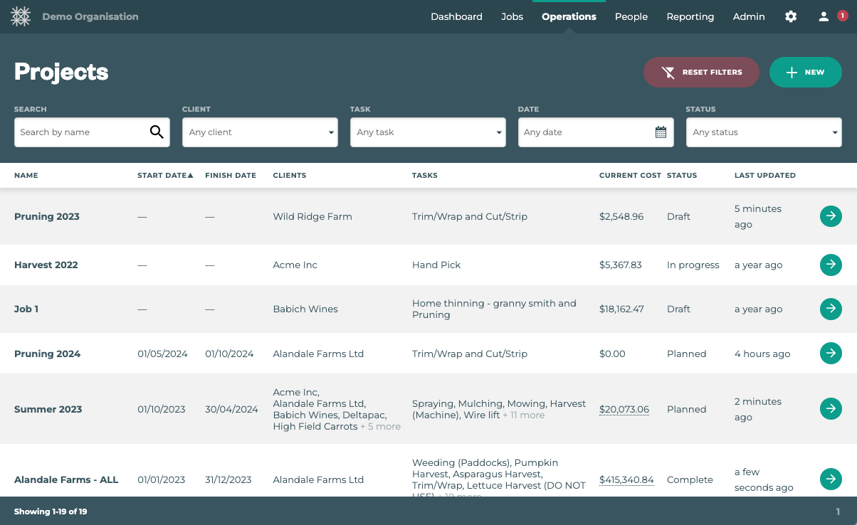Image resolution: width=857 pixels, height=525 pixels.
Task: Go to the People menu
Action: tap(631, 16)
